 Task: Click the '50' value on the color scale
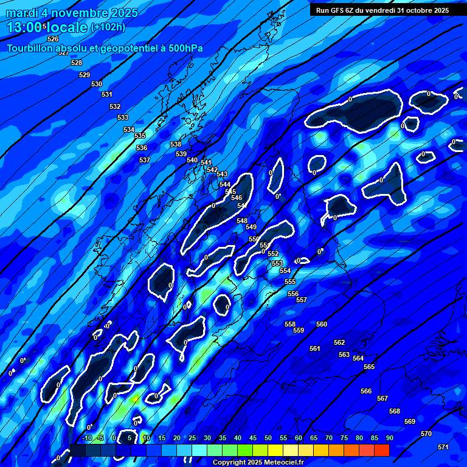point(268,438)
